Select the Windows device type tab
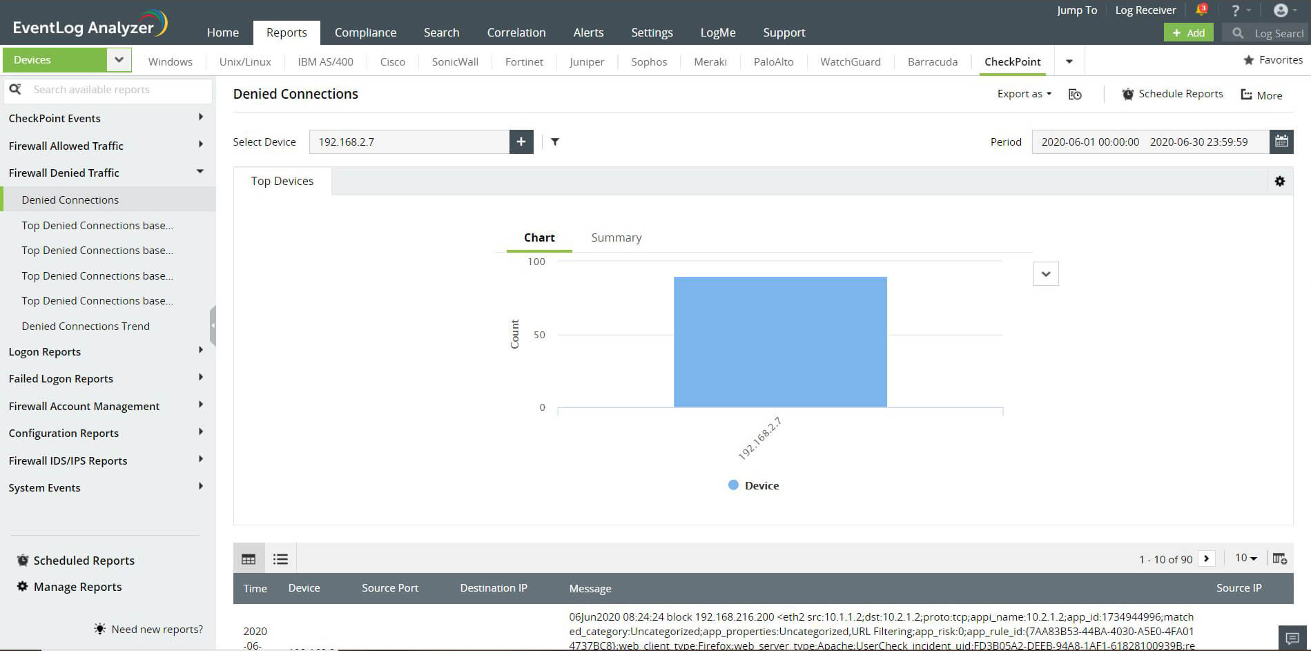 click(x=171, y=61)
